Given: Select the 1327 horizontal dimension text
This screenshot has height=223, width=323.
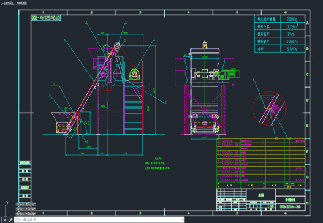Looking at the screenshot, I should point(82,153).
